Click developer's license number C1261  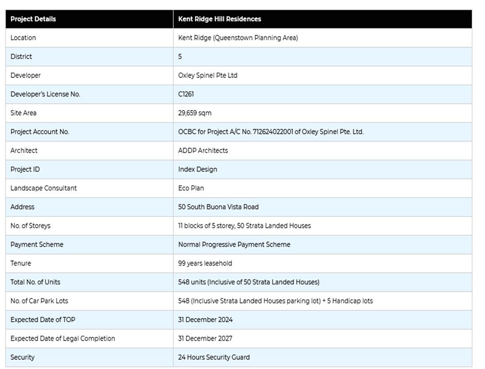point(186,94)
